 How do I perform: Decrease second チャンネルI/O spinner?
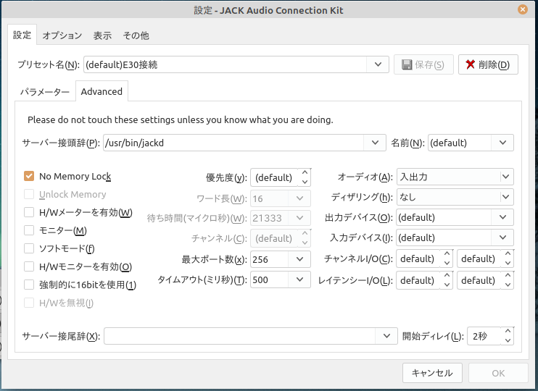pos(508,263)
